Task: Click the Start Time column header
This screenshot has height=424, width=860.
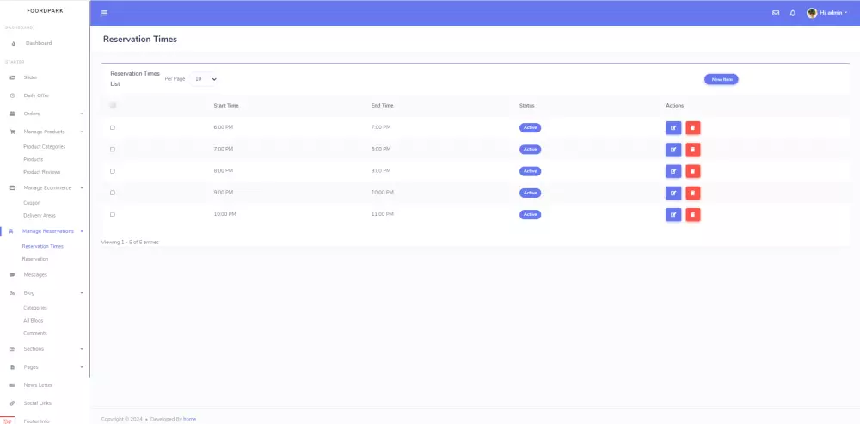Action: [226, 105]
